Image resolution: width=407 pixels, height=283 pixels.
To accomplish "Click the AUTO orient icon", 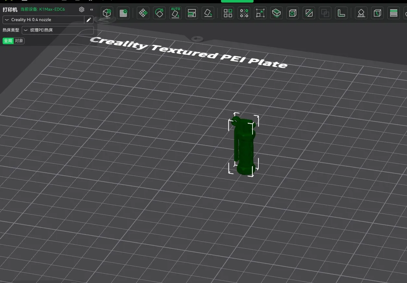I will [176, 13].
